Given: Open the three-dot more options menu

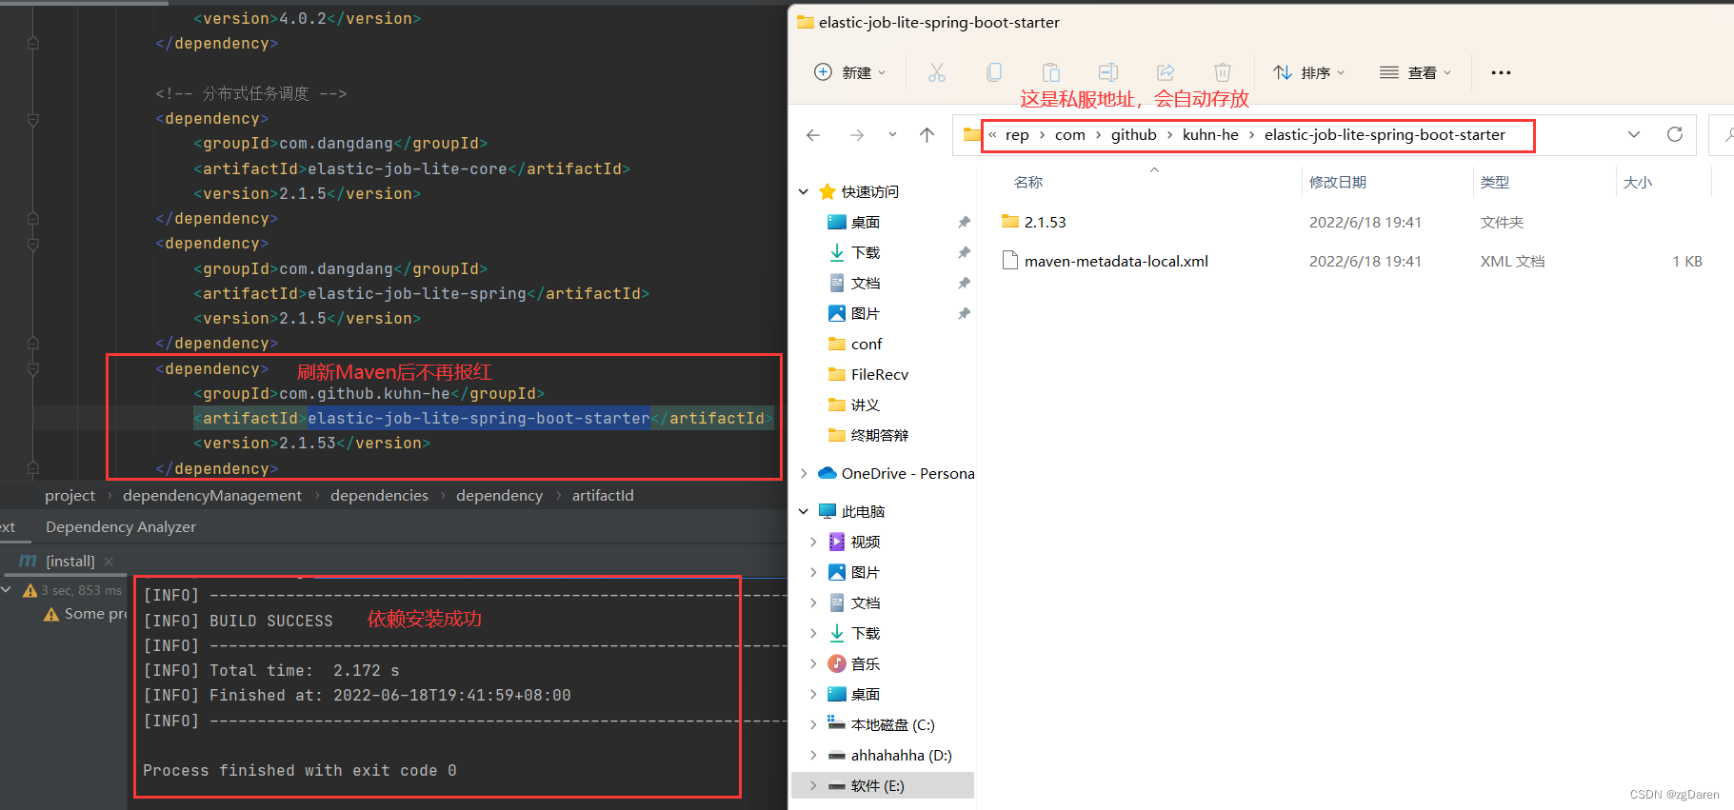Looking at the screenshot, I should 1502,72.
